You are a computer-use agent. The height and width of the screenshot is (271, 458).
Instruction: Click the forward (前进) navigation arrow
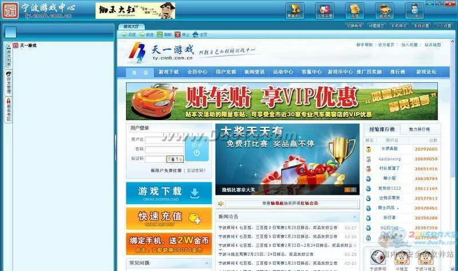point(146,35)
